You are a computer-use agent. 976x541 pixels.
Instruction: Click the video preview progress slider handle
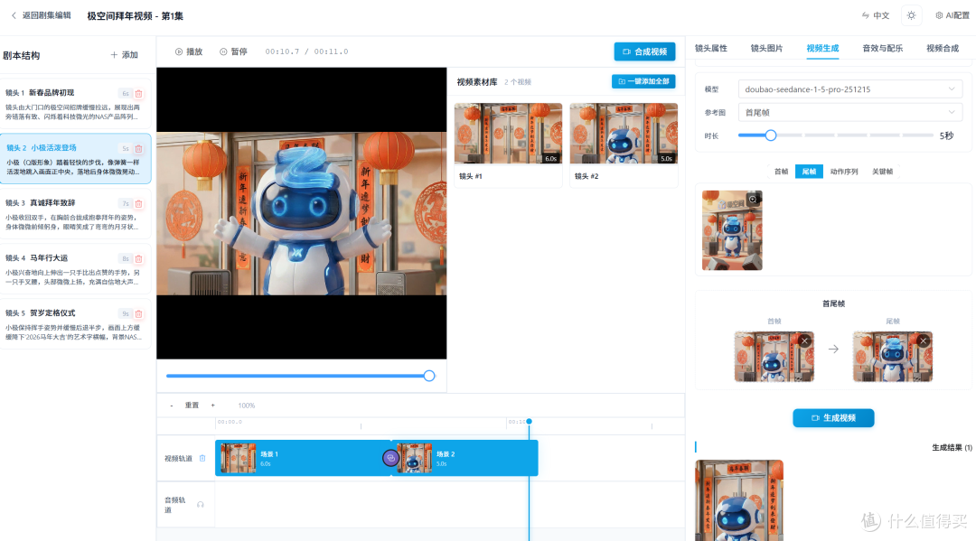pos(429,376)
